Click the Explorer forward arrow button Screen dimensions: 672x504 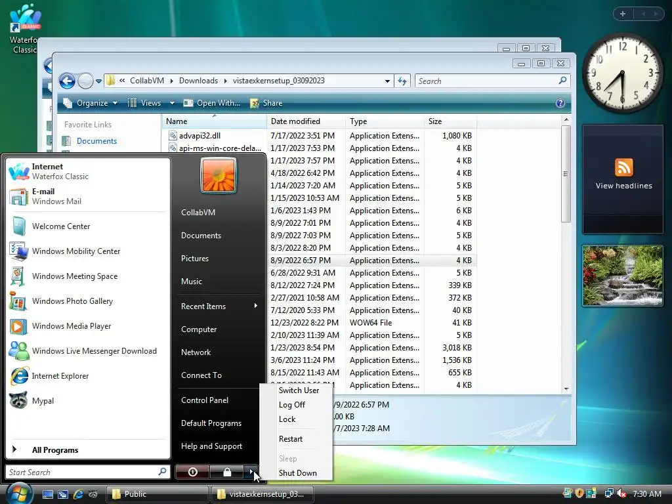click(x=85, y=81)
